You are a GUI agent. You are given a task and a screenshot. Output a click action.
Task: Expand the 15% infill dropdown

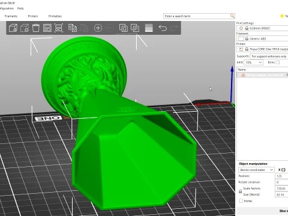(253, 62)
